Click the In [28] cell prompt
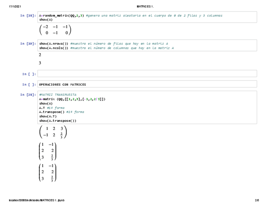 28,95
